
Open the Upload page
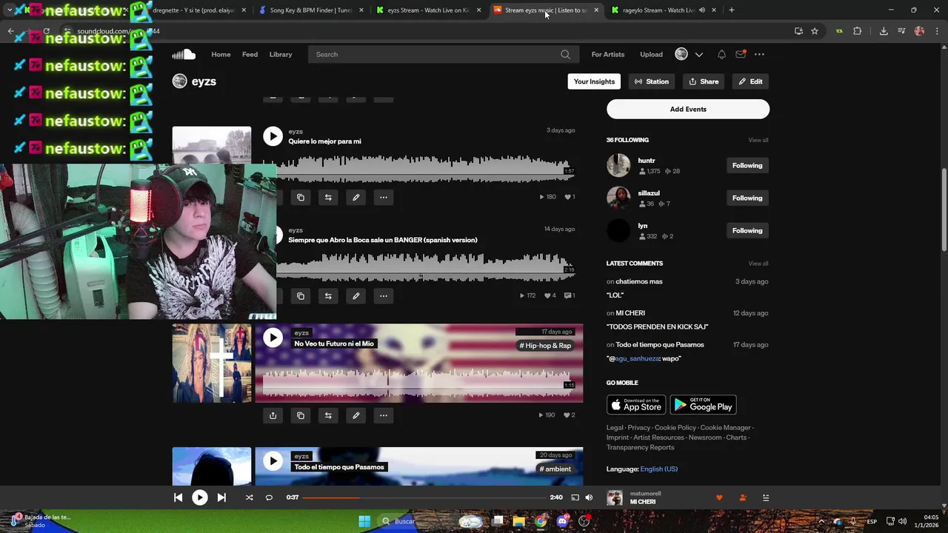[652, 54]
